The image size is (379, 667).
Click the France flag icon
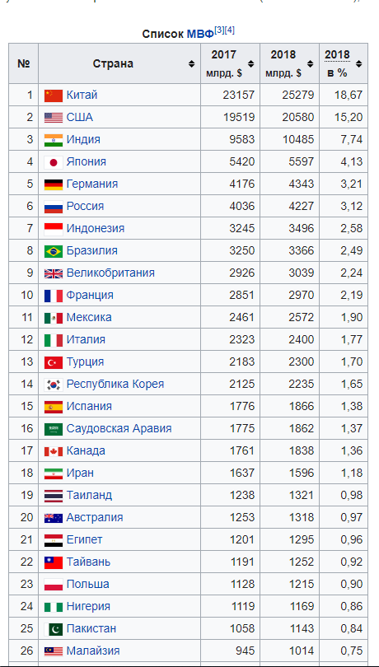pyautogui.click(x=54, y=296)
